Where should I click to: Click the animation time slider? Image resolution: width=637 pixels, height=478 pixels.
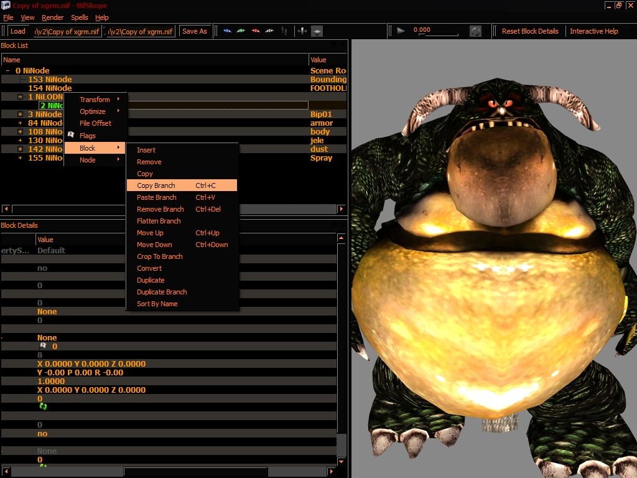(x=439, y=34)
